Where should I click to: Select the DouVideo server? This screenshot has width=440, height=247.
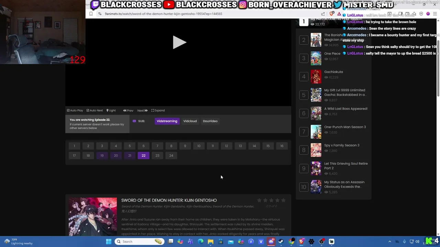coord(210,121)
